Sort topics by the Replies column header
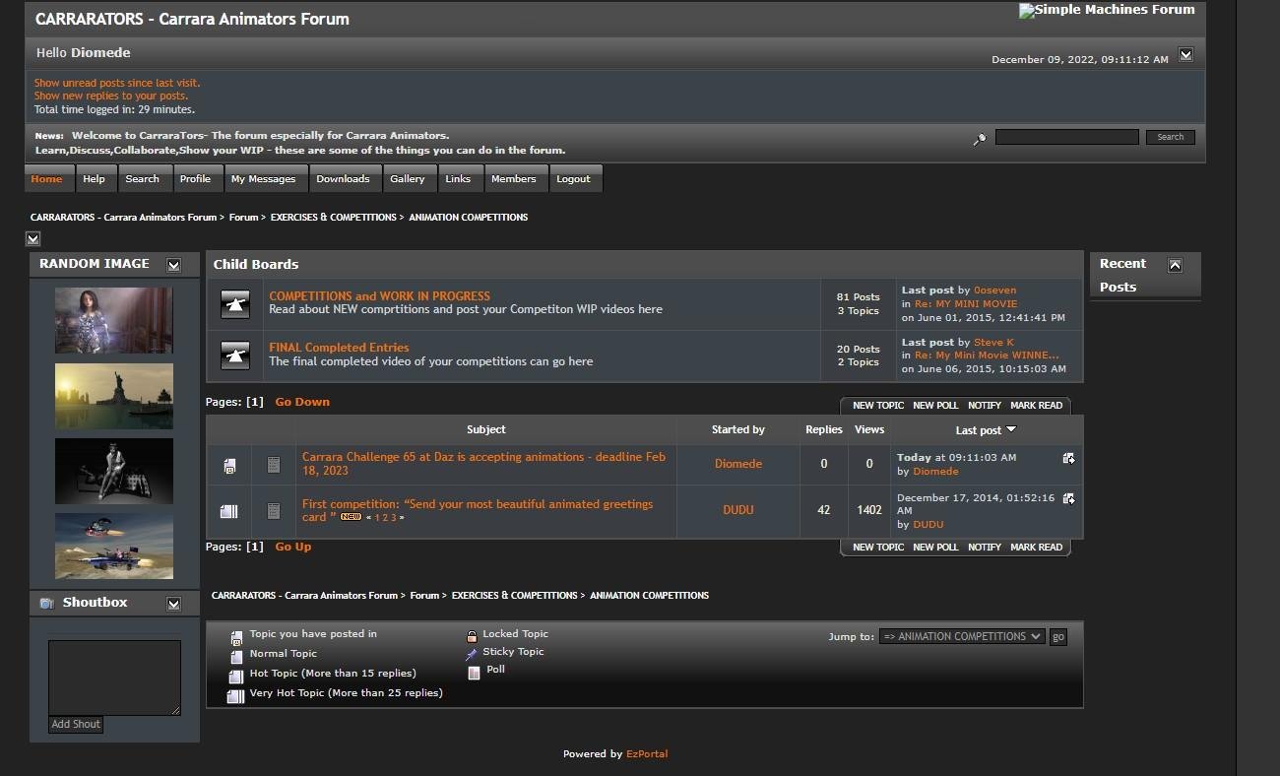This screenshot has height=776, width=1280. pos(824,429)
